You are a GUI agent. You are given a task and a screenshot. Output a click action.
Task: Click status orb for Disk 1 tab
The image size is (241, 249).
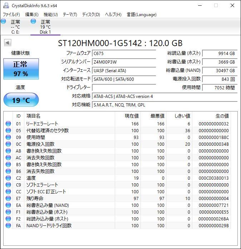click(33, 21)
